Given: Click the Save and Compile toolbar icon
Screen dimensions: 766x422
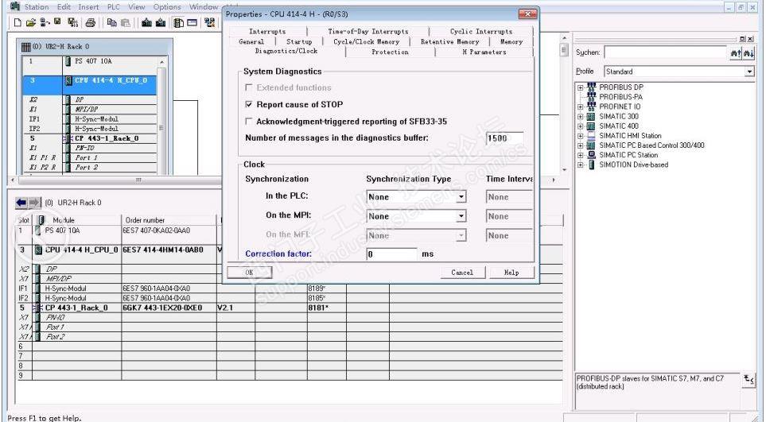Looking at the screenshot, I should click(73, 22).
